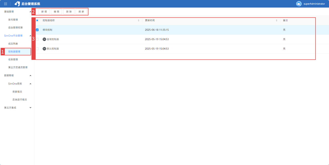The image size is (329, 165).
Task: Open 云端运行情况 under SimOne系统
Action: pos(20,100)
